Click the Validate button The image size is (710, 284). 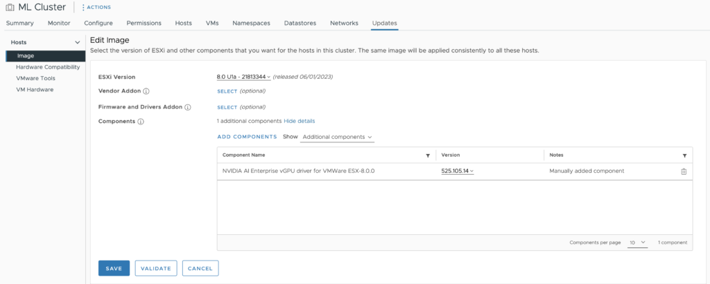(156, 268)
